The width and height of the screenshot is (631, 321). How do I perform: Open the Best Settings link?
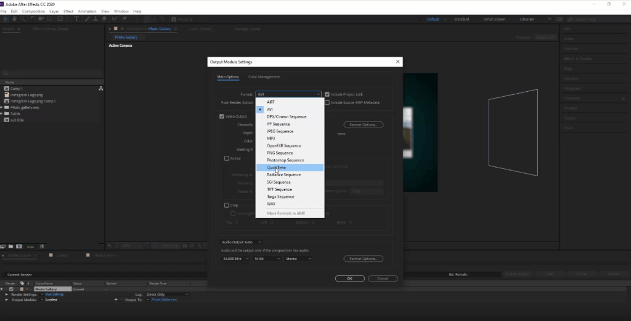54,295
